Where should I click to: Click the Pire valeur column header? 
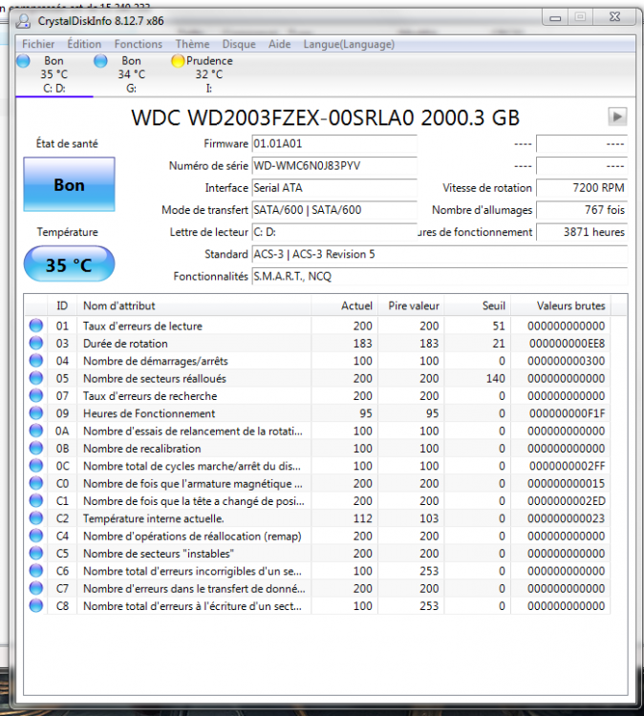click(412, 305)
